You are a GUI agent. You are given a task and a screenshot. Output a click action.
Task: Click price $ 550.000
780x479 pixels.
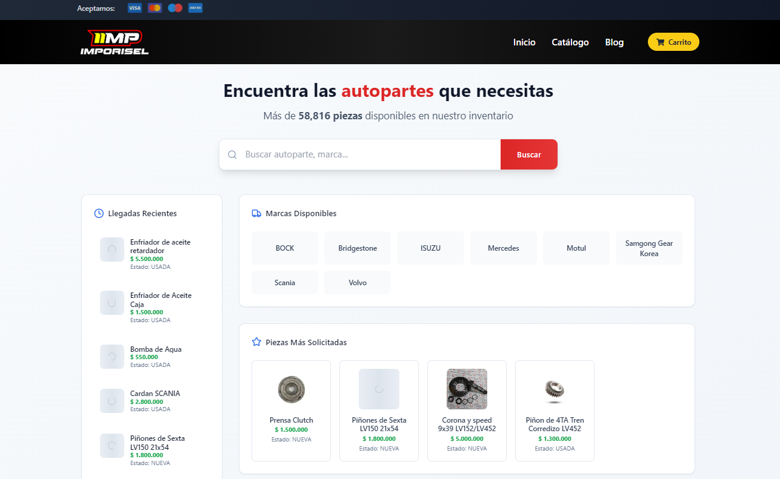click(144, 357)
